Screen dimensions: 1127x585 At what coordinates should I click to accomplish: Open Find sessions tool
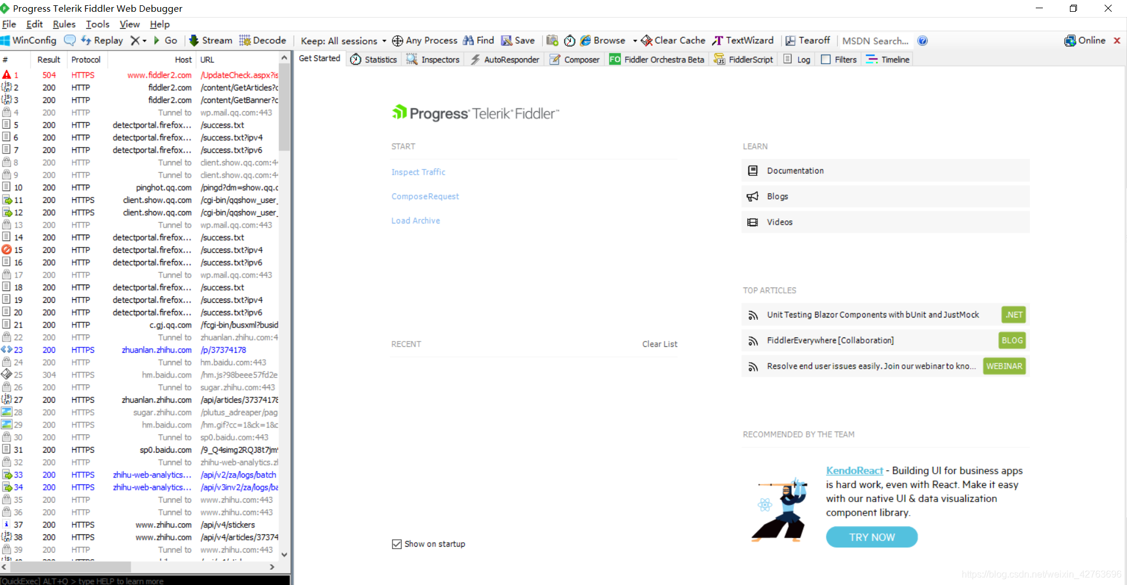(478, 41)
